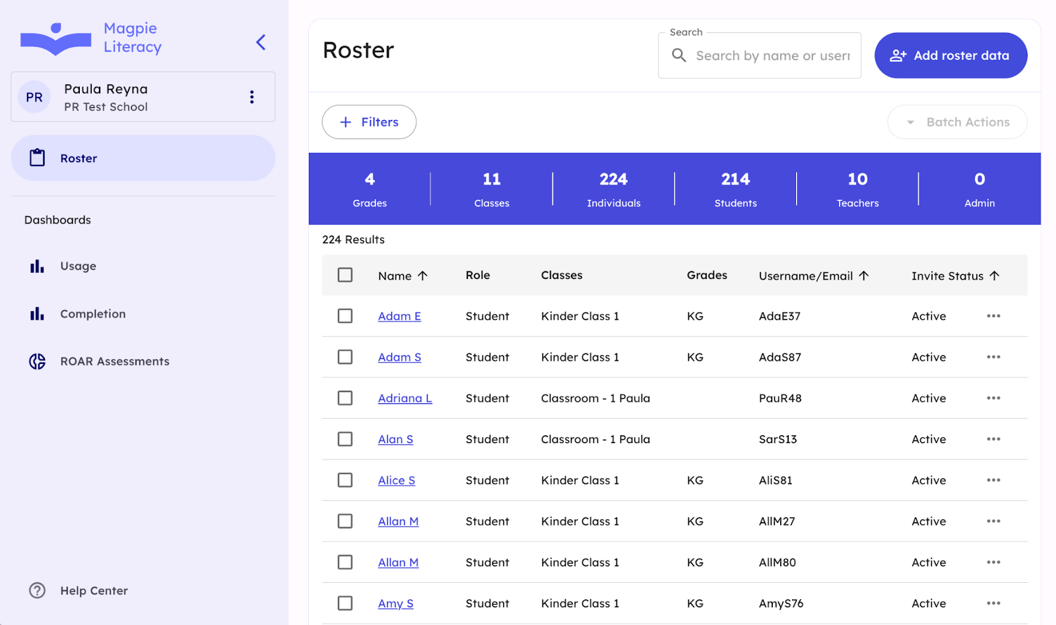Open the Completion dashboard
1056x625 pixels.
92,314
